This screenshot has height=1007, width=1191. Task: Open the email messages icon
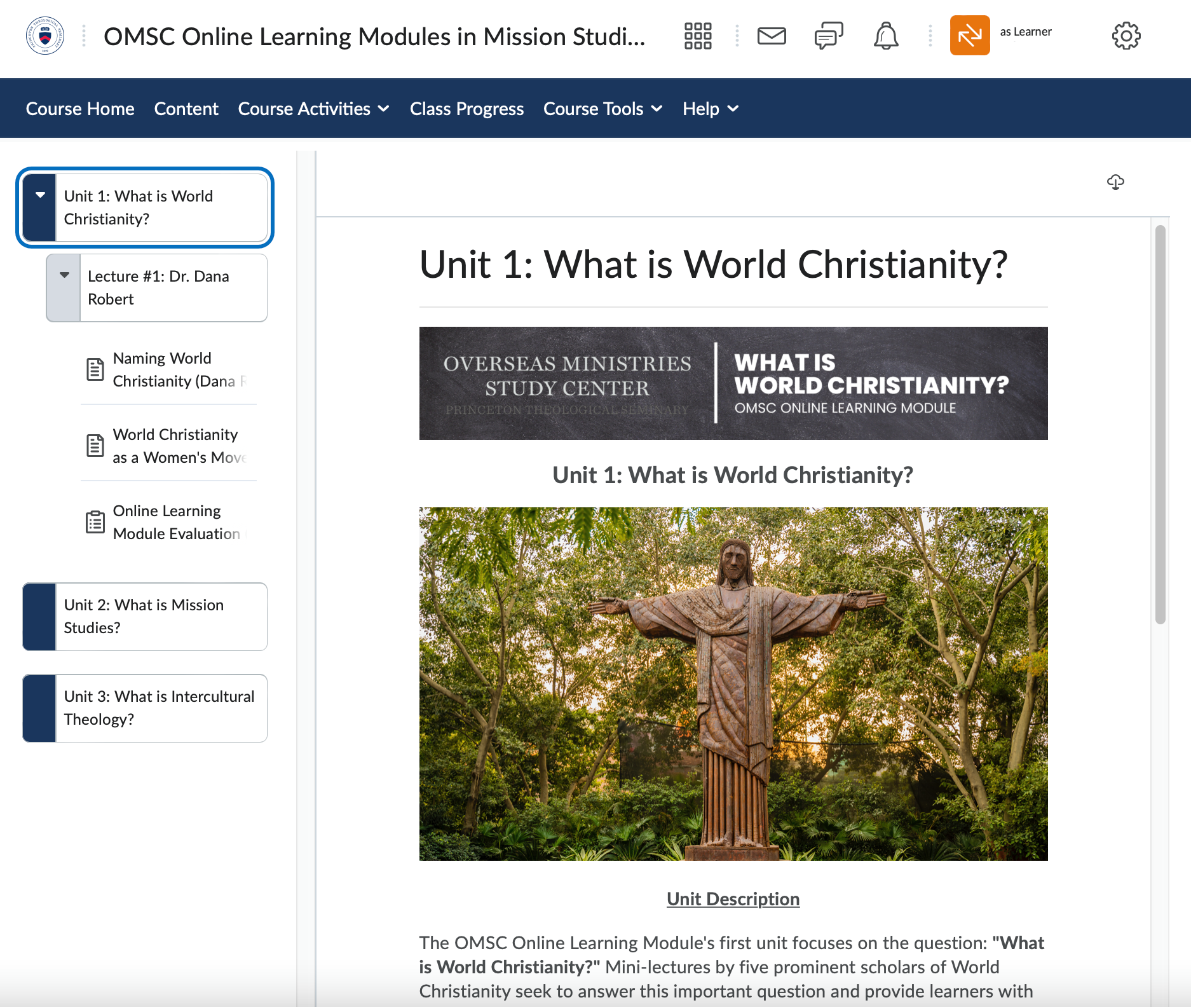point(771,36)
